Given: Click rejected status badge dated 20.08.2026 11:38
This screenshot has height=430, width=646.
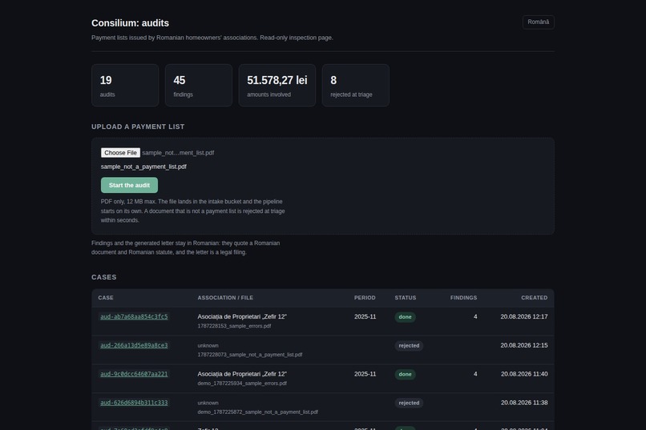Looking at the screenshot, I should [x=409, y=404].
